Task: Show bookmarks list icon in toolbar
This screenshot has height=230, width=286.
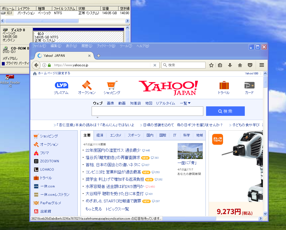Action: 220,65
